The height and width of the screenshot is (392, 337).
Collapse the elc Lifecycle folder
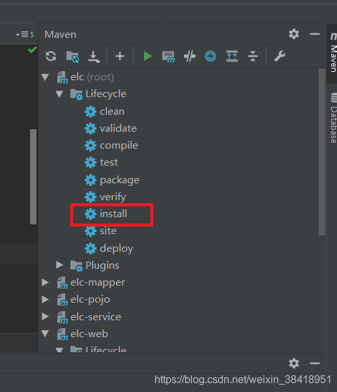[x=59, y=94]
